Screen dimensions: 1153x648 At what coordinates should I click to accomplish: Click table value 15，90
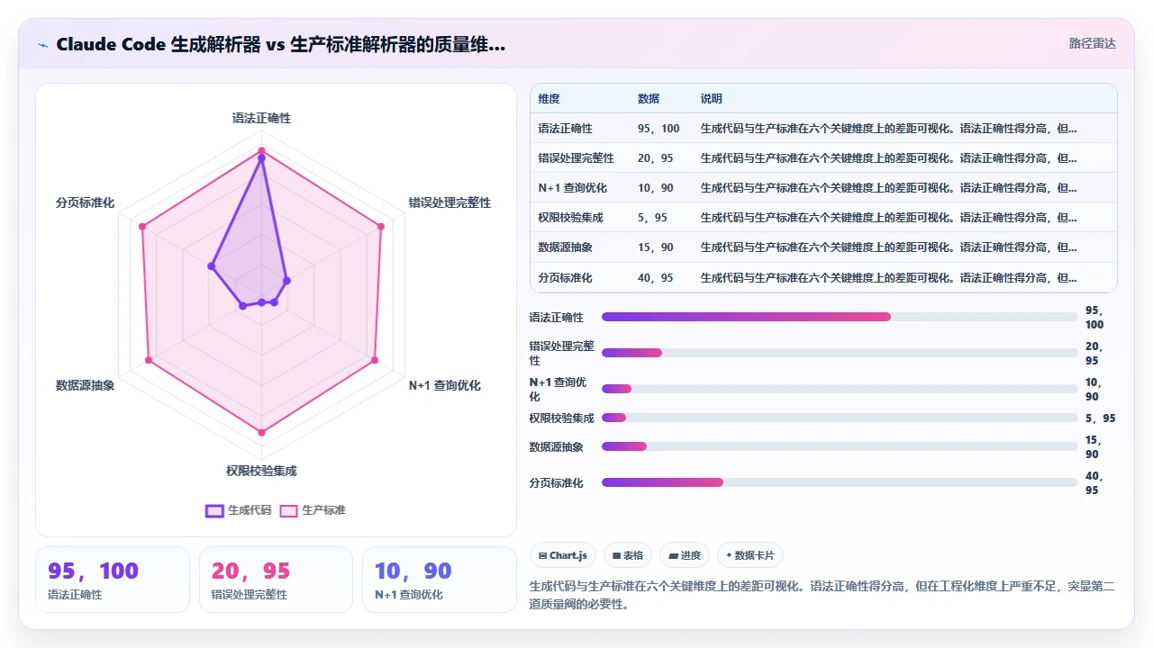tap(656, 247)
